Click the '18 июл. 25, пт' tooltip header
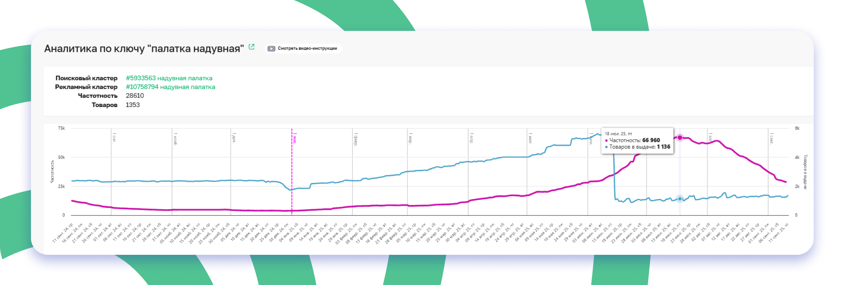This screenshot has width=844, height=285. pyautogui.click(x=618, y=134)
